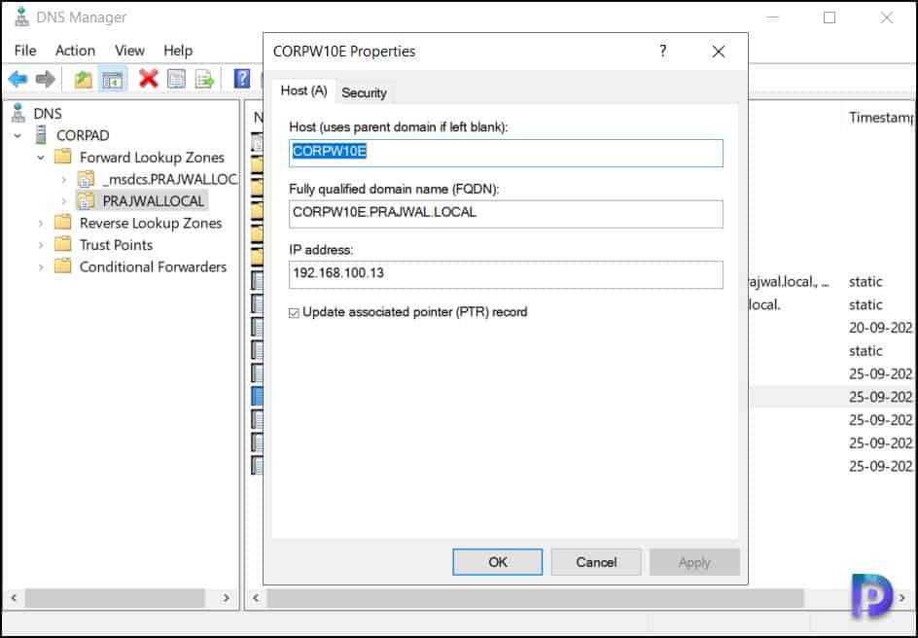The width and height of the screenshot is (918, 638).
Task: Open Properties using the toolbar icon
Action: click(175, 79)
